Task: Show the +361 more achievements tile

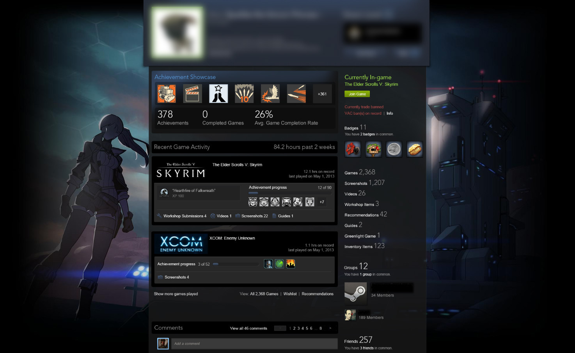Action: pos(322,94)
